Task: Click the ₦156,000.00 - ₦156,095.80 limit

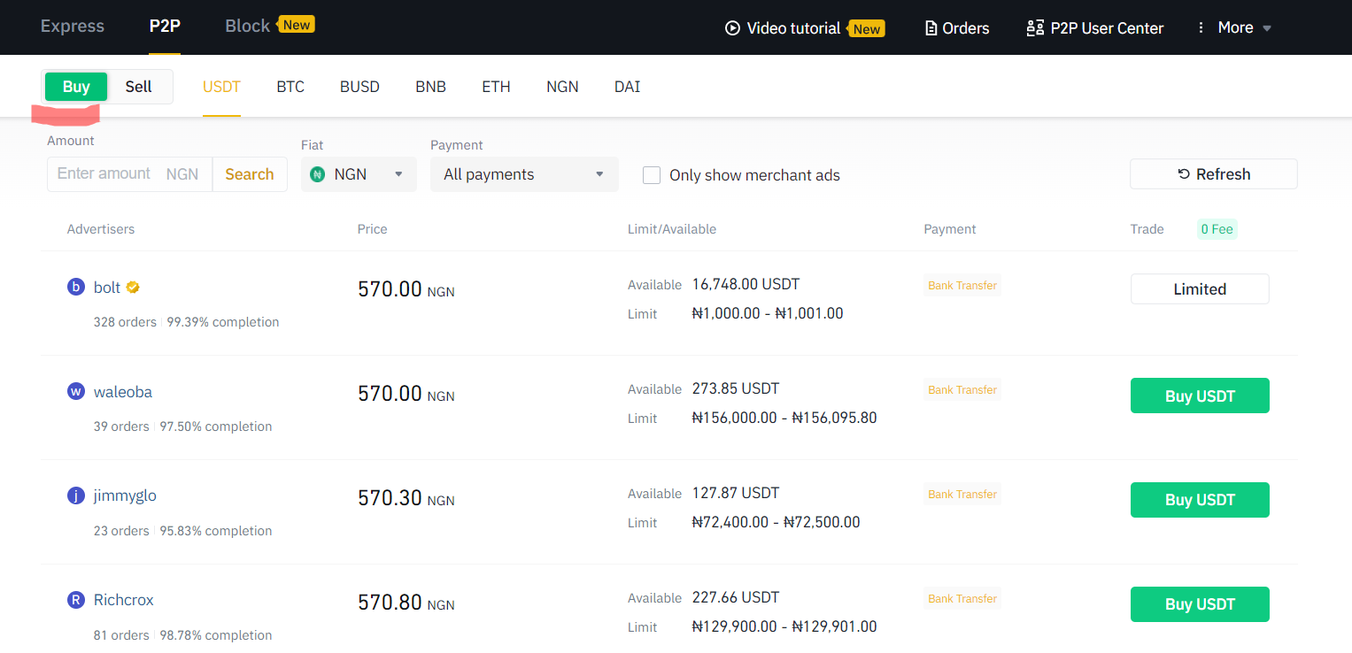Action: click(784, 418)
